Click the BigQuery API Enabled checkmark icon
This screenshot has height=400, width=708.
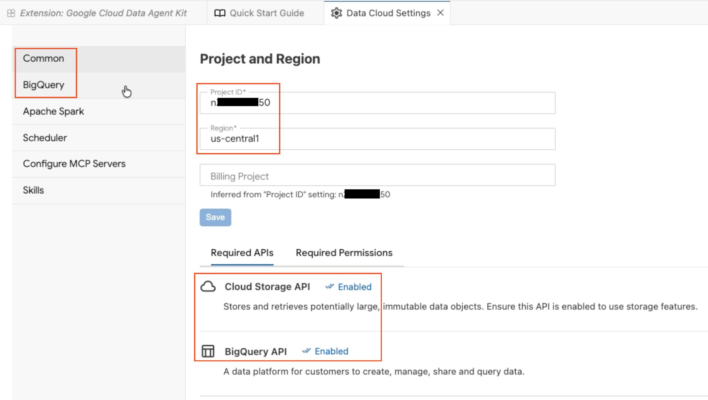[x=307, y=351]
